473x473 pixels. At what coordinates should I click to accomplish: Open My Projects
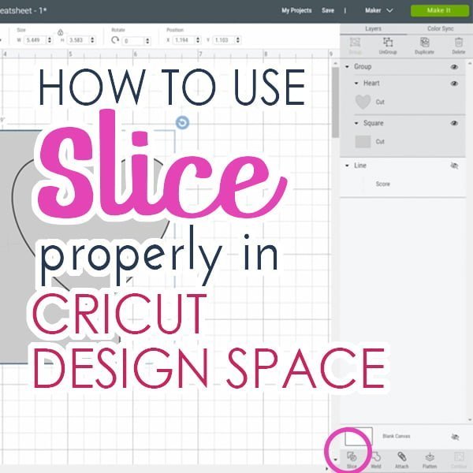pos(296,10)
